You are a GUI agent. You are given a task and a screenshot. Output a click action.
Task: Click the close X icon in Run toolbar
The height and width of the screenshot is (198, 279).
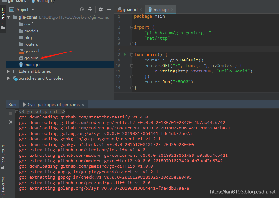click(11, 122)
